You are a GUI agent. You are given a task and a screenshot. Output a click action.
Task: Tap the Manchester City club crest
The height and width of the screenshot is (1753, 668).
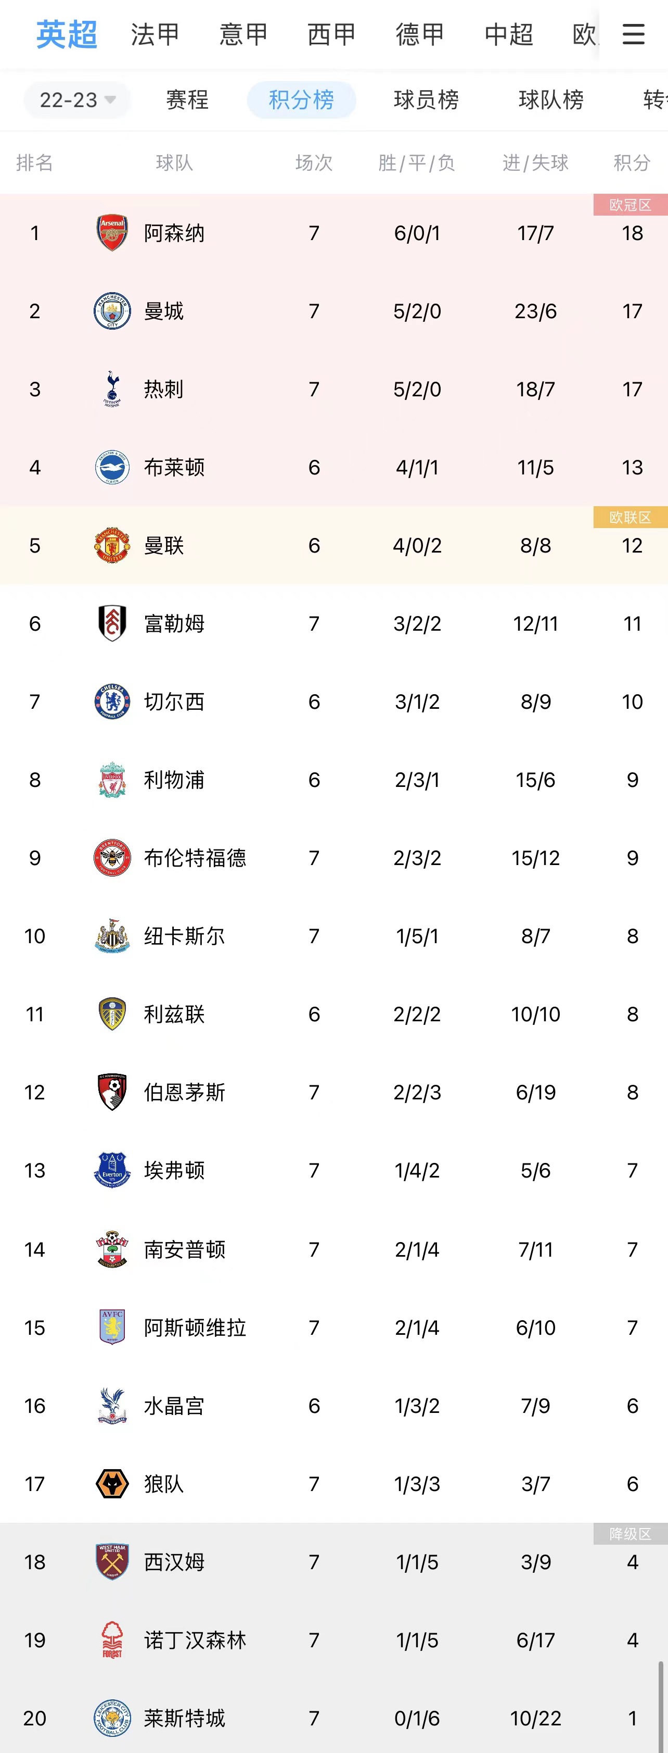tap(112, 311)
